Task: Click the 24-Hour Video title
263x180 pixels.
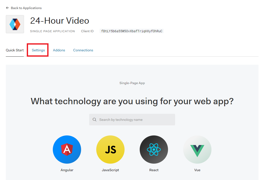Action: coord(60,21)
